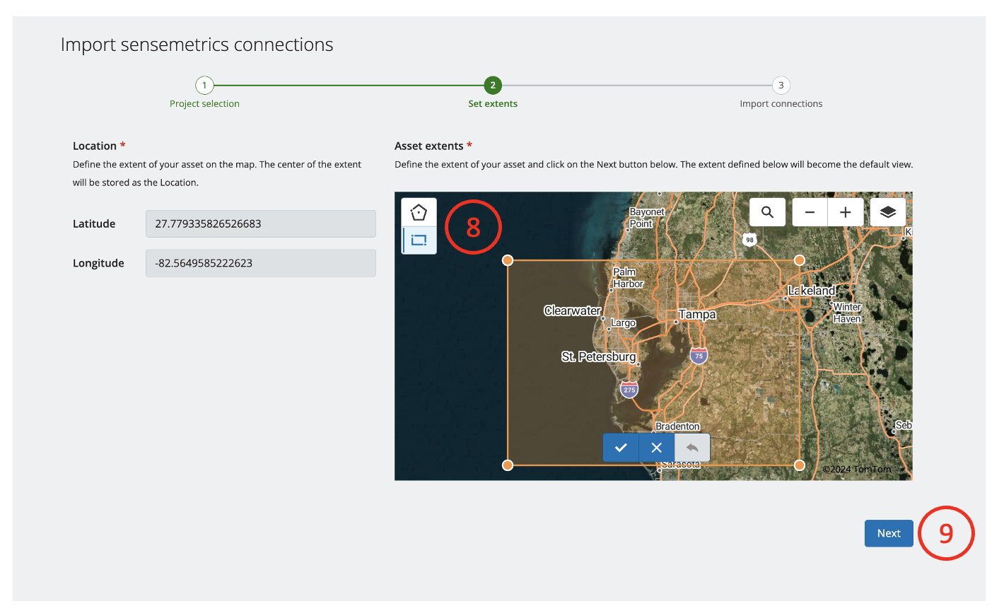Click the top-right extent corner handle
1004x611 pixels.
(800, 260)
